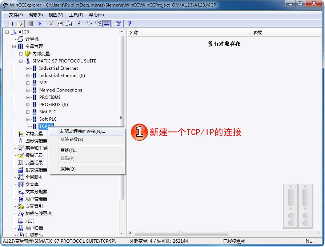Select the Soft PLC tree row
The image size is (325, 247).
click(48, 119)
